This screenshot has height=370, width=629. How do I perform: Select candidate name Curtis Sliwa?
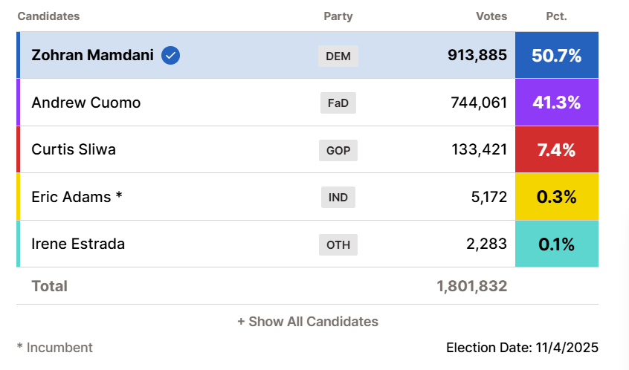(x=74, y=149)
